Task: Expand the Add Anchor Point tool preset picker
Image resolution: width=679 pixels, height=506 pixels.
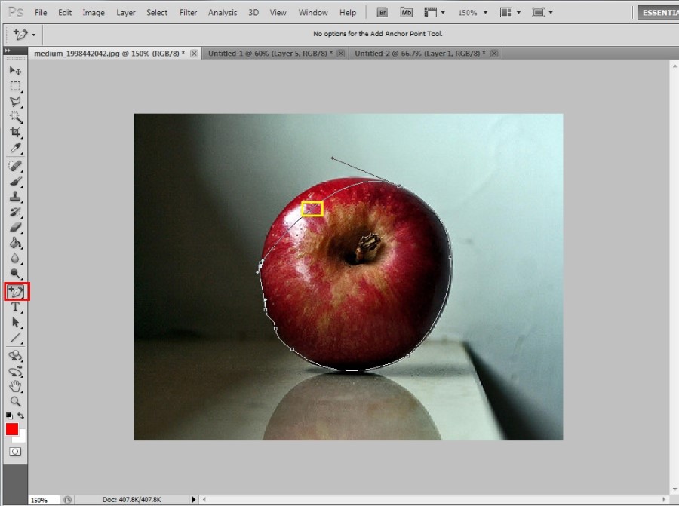Action: [x=34, y=35]
